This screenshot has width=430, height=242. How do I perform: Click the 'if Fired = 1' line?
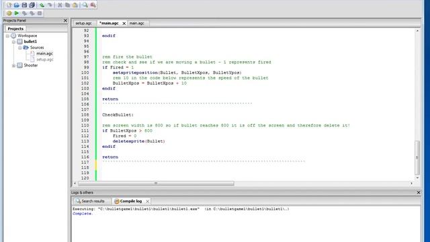point(118,67)
